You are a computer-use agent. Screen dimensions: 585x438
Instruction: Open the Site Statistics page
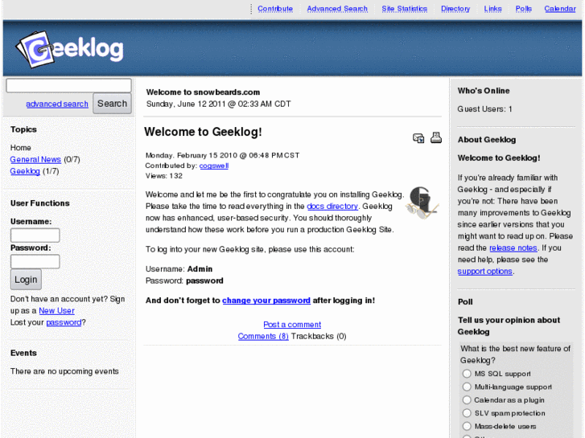(405, 9)
